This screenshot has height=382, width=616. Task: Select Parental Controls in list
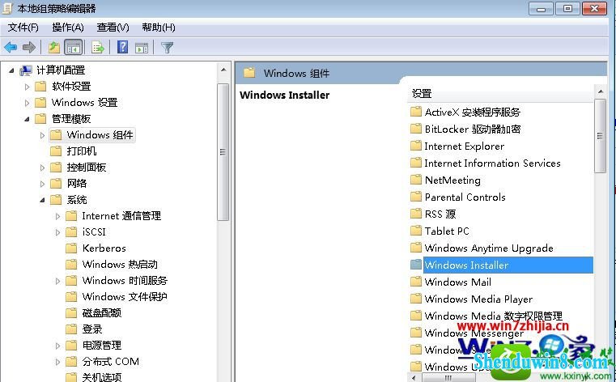coord(465,197)
